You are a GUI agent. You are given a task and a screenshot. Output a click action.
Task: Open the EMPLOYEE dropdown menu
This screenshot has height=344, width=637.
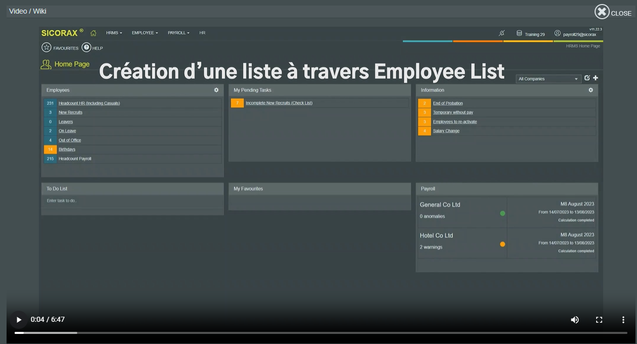tap(144, 33)
